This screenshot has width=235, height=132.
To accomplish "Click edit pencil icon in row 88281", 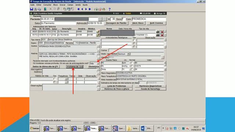I will pyautogui.click(x=98, y=32).
